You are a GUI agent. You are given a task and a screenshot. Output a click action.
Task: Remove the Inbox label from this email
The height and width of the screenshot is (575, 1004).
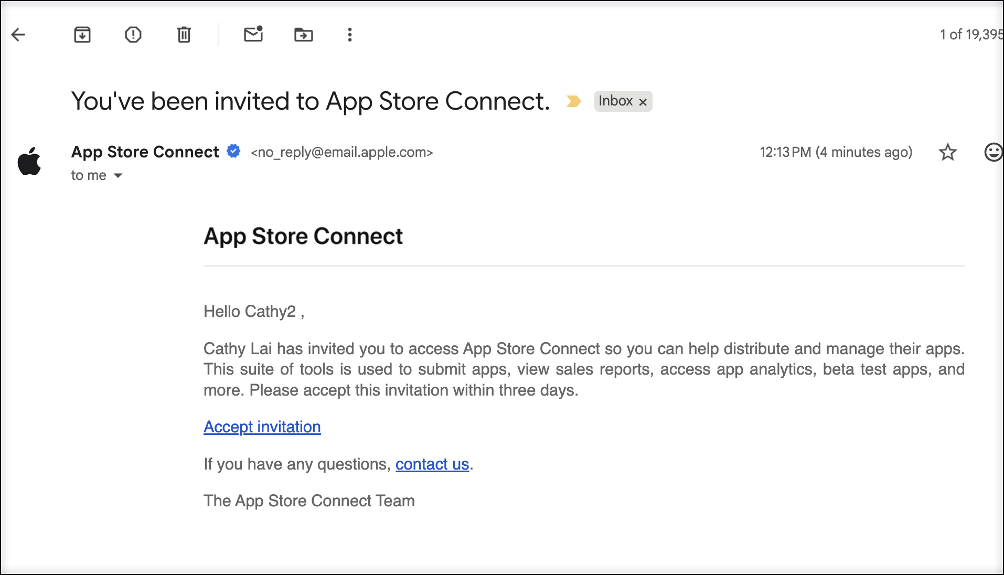click(644, 101)
